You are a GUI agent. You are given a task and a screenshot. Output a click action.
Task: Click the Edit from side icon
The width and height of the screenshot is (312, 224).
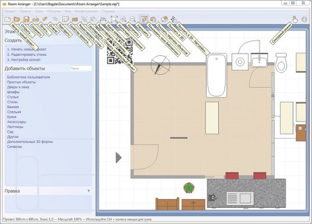point(93,19)
